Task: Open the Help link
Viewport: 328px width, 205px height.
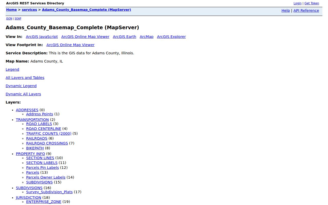Action: (285, 11)
